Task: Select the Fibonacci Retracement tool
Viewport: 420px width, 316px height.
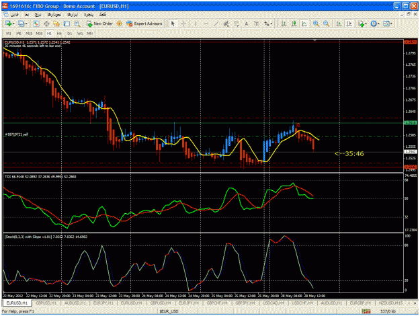Action: 237,24
